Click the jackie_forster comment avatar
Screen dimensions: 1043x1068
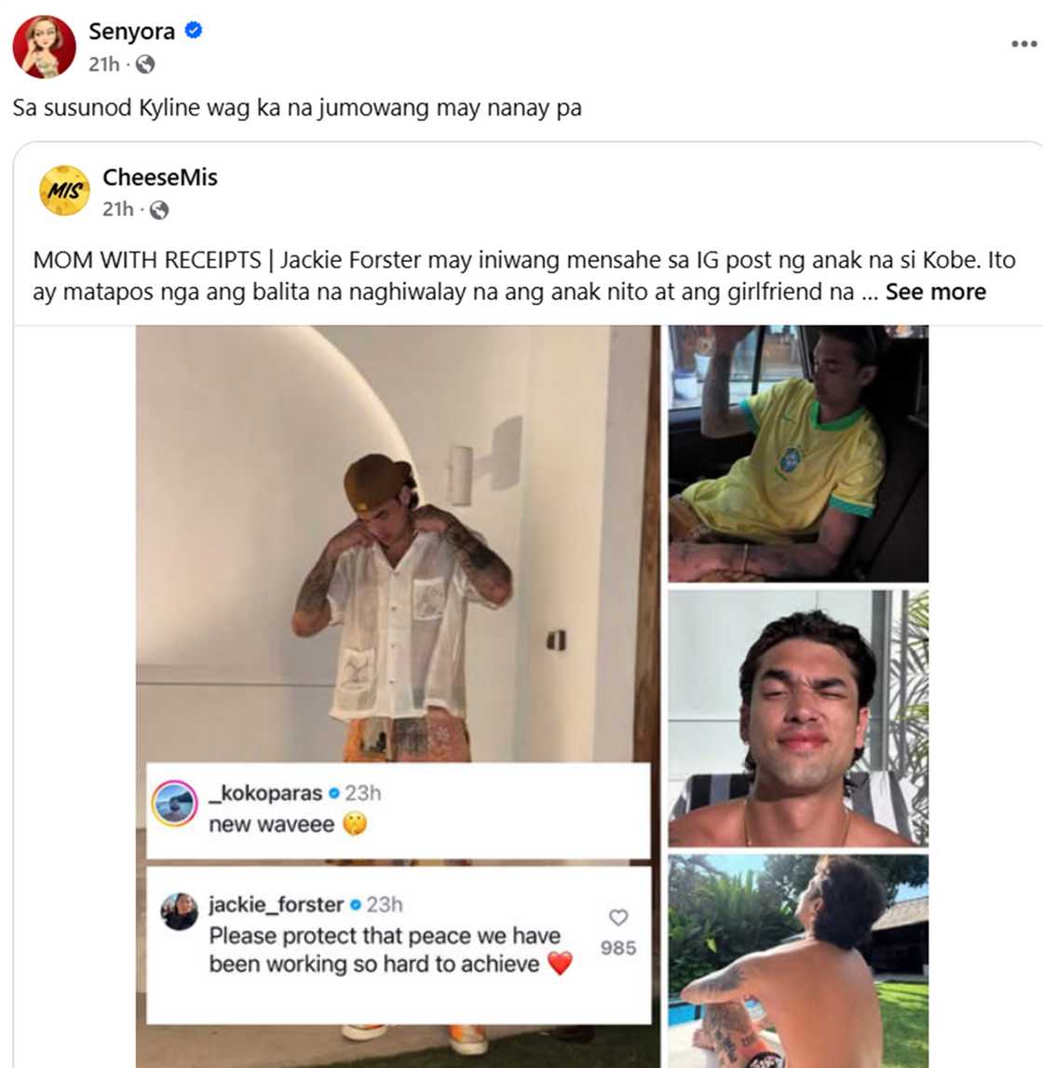coord(179,911)
